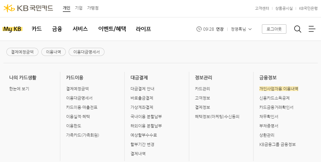Click the 이용대금명세서 quick link pill

[x=87, y=52]
